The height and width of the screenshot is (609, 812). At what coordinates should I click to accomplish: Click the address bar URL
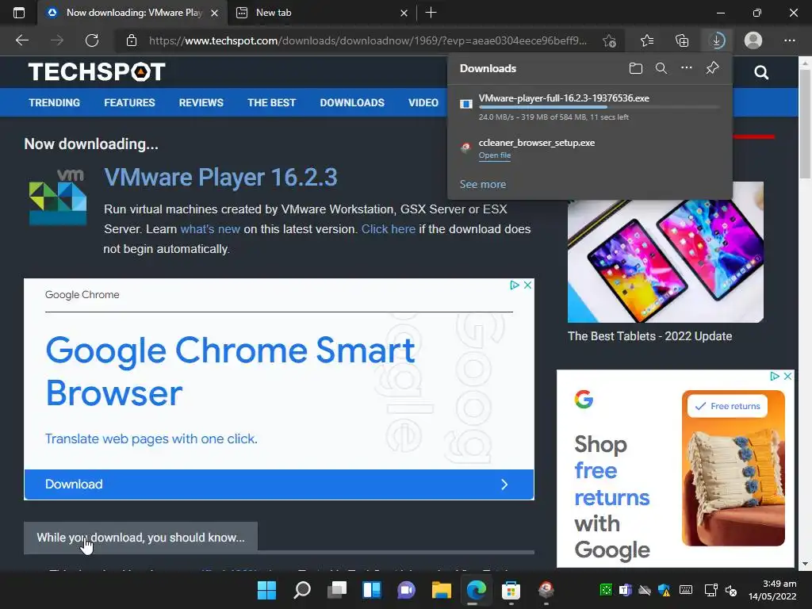pyautogui.click(x=368, y=40)
